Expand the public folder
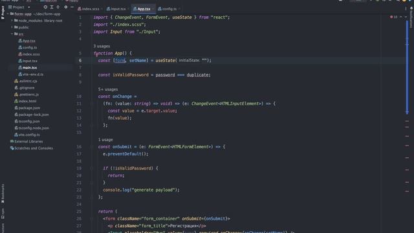Viewport: 414px width, 233px height. [x=12, y=27]
